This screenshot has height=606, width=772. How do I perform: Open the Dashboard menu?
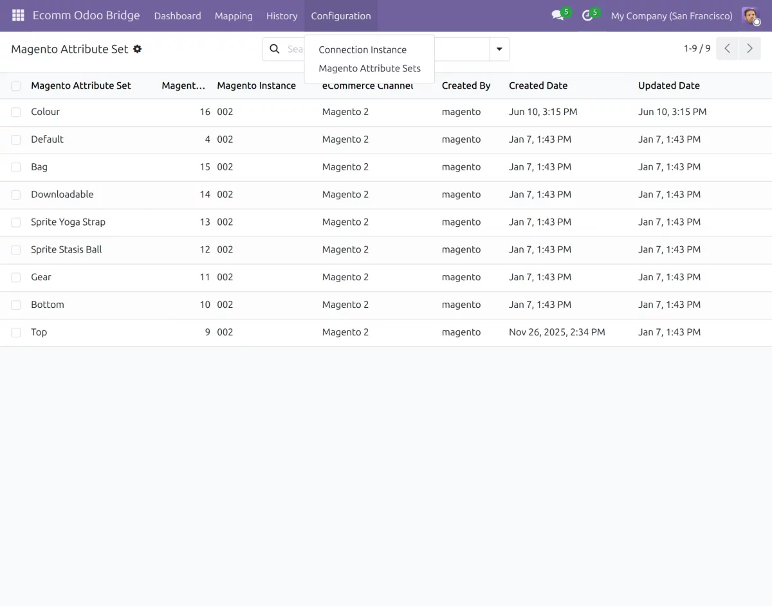point(178,15)
